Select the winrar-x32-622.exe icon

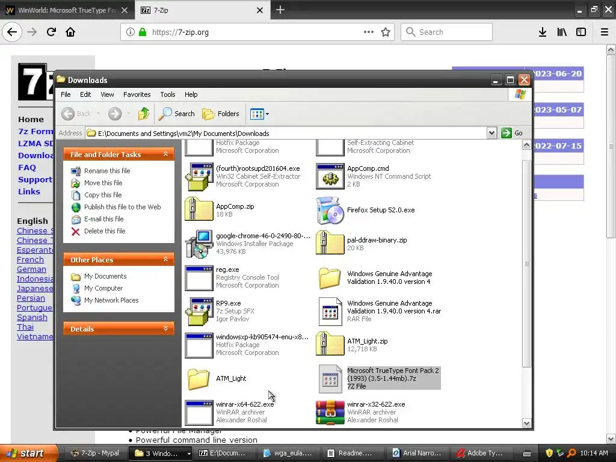point(330,413)
